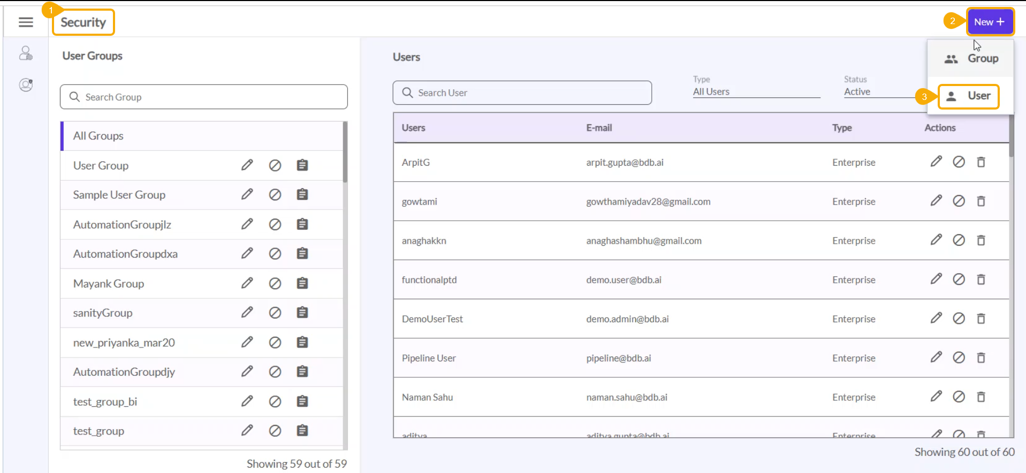
Task: Click the user groups list scrollbar
Action: point(345,153)
